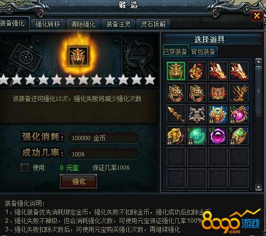Choose the purple orb item marked 10

(x=218, y=136)
